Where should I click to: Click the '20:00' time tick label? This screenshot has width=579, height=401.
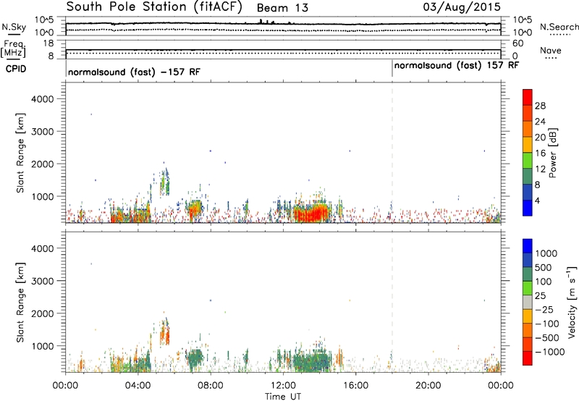(x=428, y=386)
